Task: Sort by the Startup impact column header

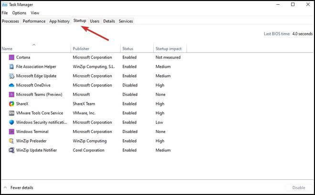Action: point(168,49)
